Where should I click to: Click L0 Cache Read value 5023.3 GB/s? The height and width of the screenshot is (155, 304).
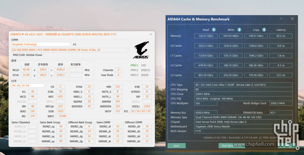tap(206, 46)
